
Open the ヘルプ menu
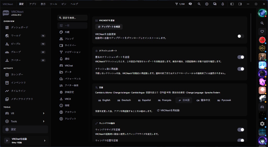tap(74, 4)
